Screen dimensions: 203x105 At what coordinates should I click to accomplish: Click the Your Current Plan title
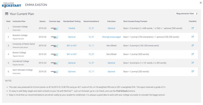pyautogui.click(x=22, y=14)
